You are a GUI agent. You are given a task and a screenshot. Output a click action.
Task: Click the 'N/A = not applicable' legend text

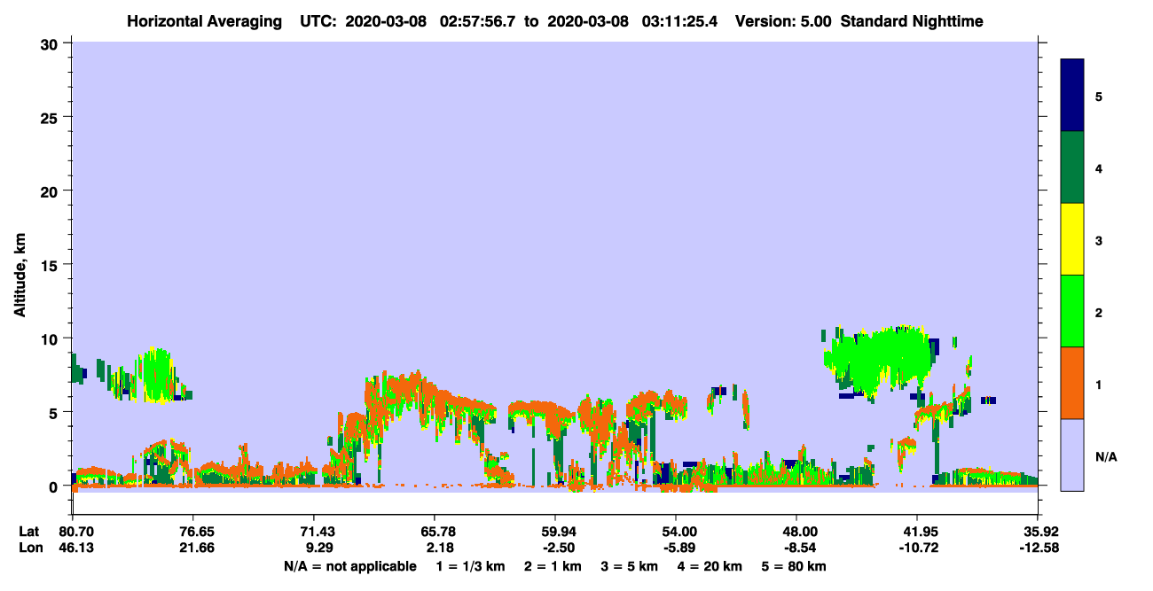coord(349,566)
